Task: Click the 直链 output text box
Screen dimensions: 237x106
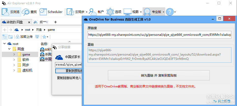Action: (159, 55)
